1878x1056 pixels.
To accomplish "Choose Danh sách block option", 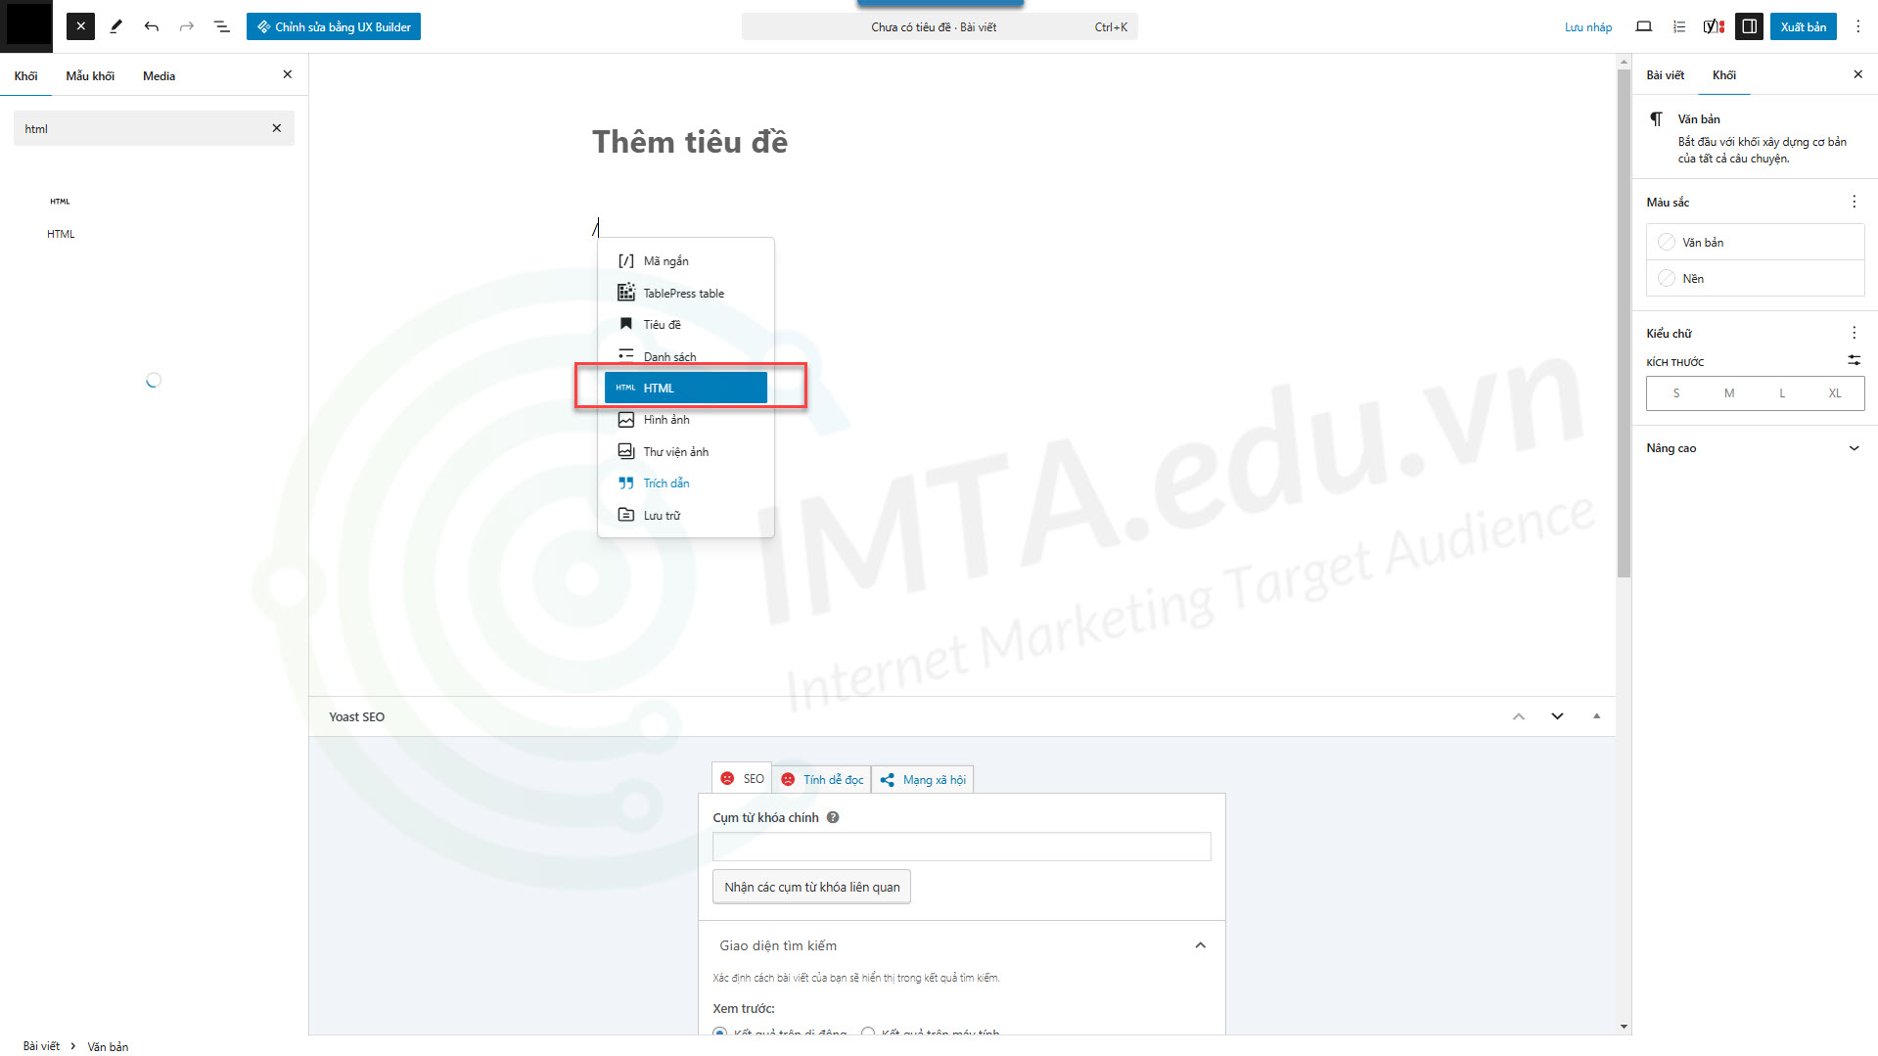I will [685, 356].
